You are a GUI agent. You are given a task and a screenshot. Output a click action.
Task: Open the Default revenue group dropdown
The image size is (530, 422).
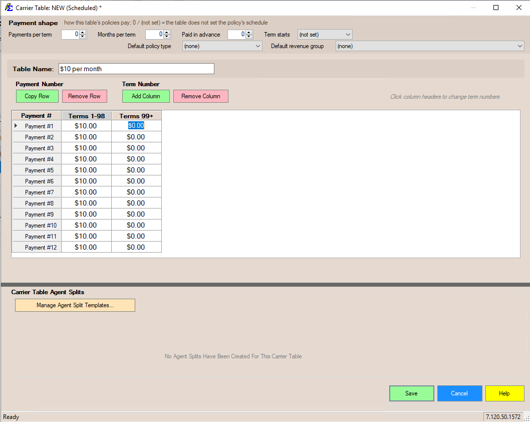tap(430, 46)
